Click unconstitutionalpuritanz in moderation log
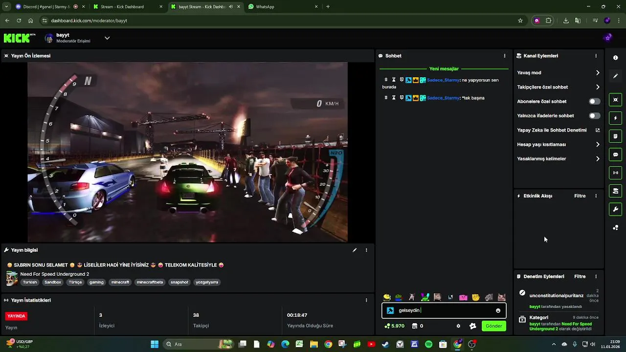The width and height of the screenshot is (626, 352). [556, 296]
